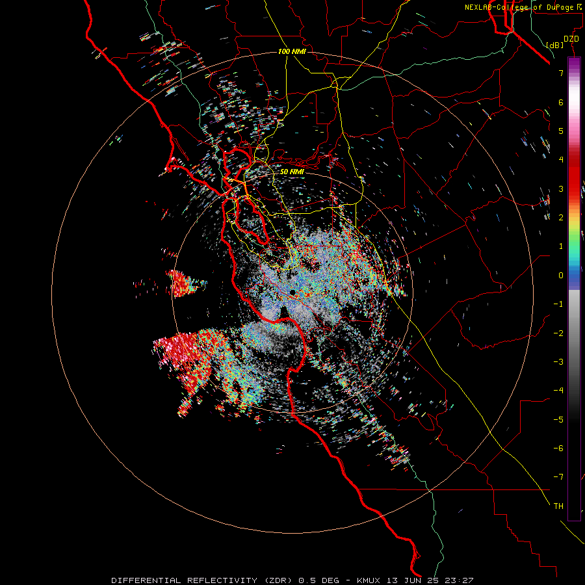Click the 1 value on the color scale
The image size is (585, 585).
[561, 246]
